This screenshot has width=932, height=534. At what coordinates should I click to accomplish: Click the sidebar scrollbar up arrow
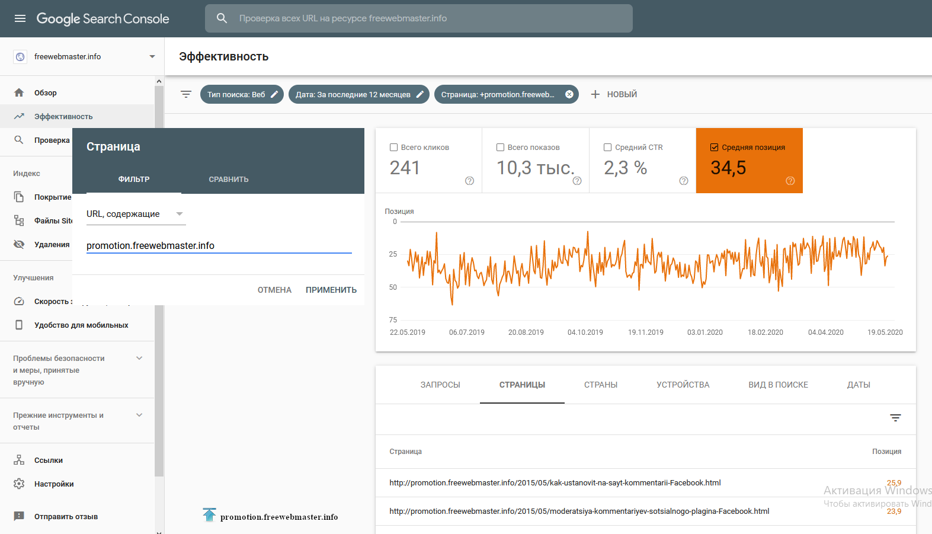159,81
